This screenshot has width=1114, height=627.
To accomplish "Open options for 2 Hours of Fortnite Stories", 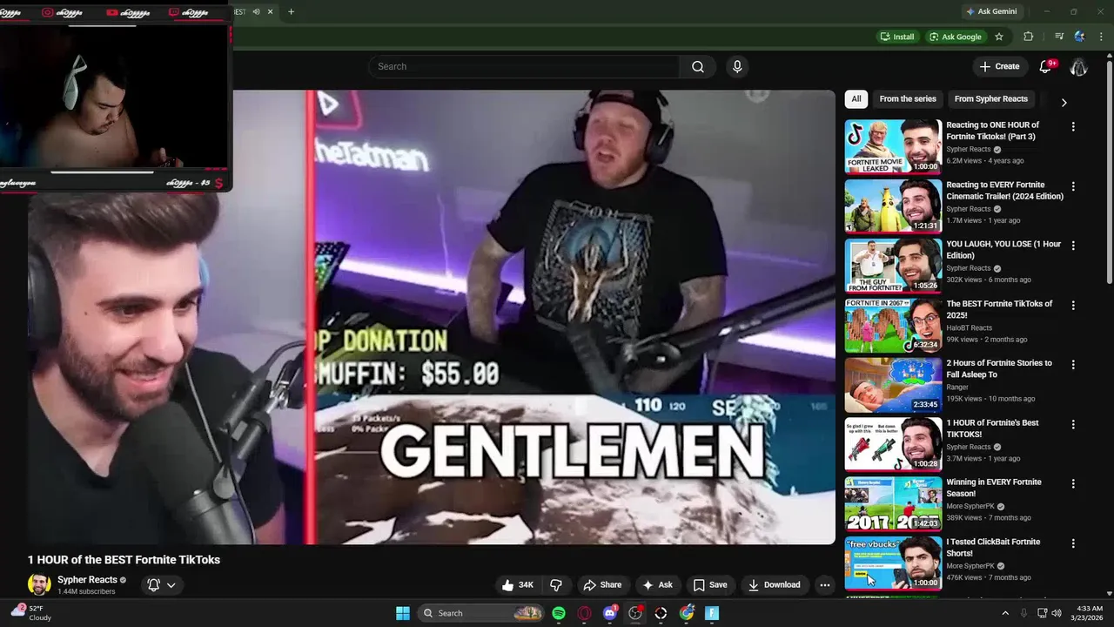I will tap(1073, 365).
